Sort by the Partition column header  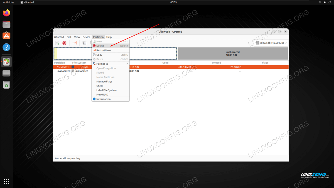tap(59, 63)
